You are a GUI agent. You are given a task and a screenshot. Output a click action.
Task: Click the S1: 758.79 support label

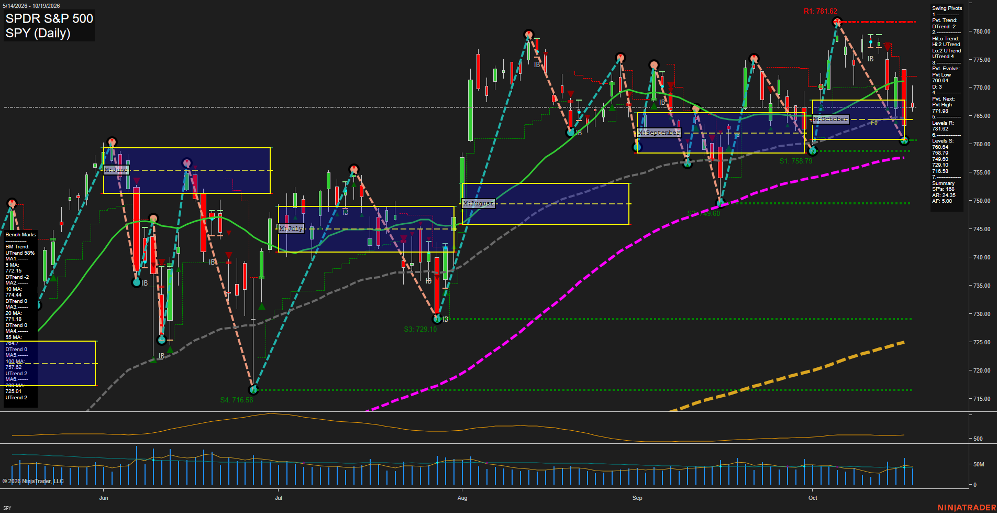tap(795, 161)
